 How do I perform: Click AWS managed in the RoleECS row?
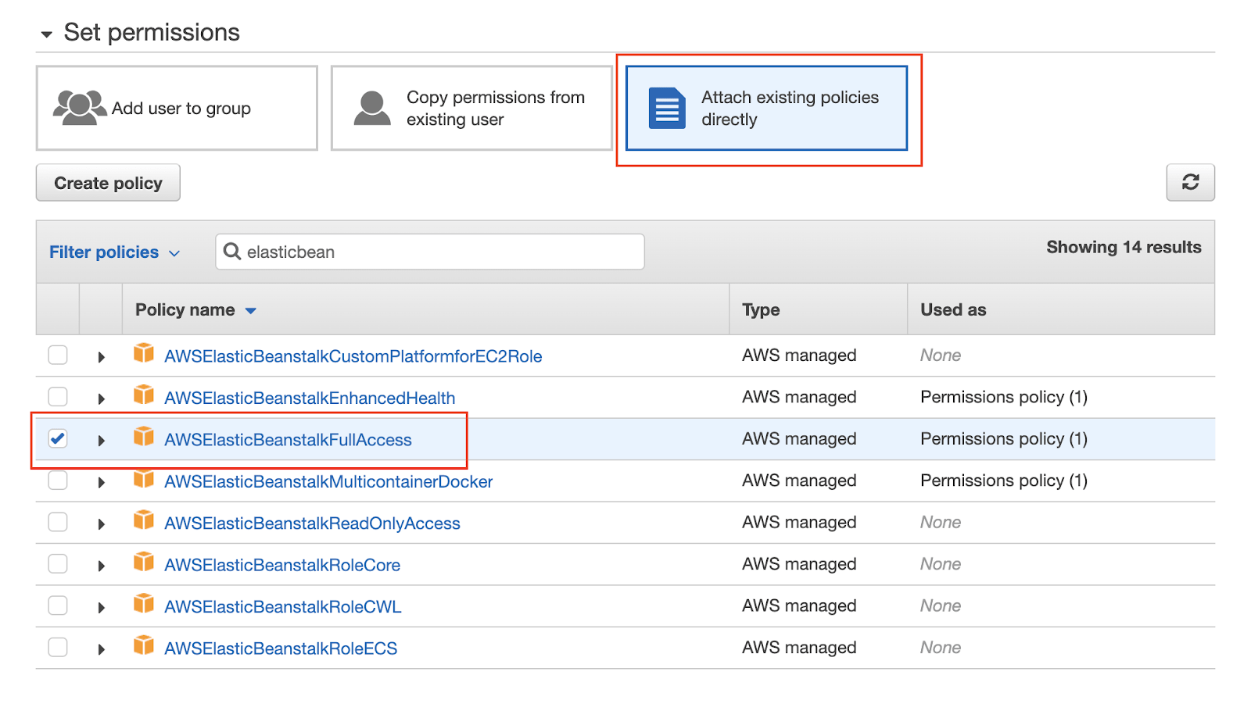799,648
